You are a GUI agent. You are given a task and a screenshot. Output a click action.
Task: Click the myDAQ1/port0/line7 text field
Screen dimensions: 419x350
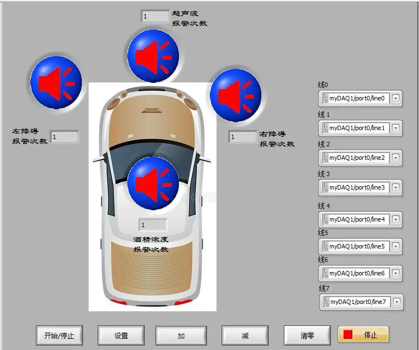360,302
